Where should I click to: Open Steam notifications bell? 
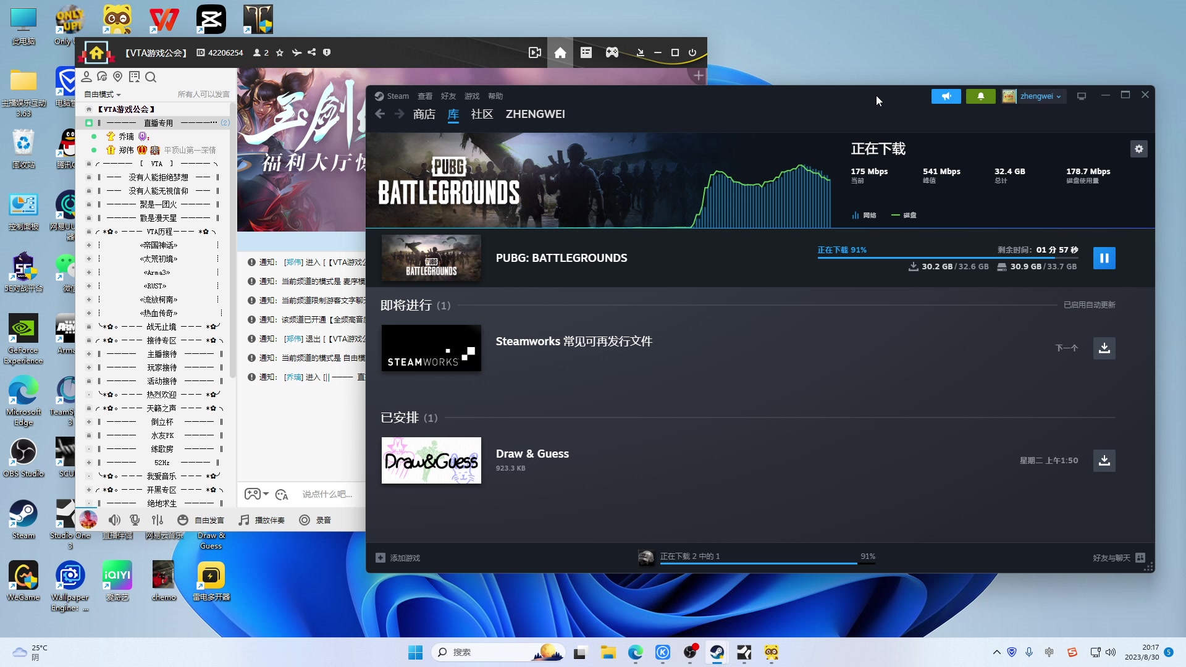[x=980, y=96]
